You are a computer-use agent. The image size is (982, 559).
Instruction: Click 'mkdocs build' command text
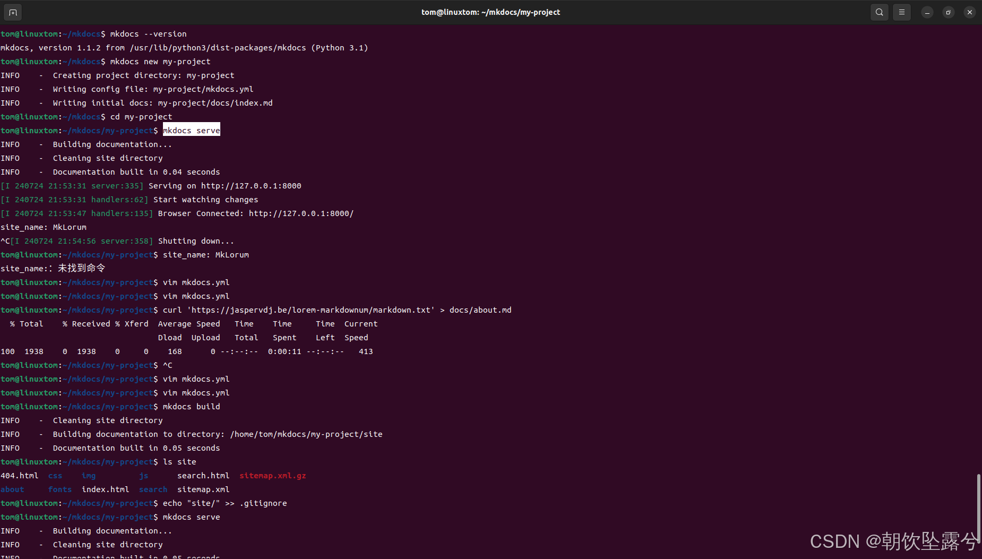[x=192, y=407]
